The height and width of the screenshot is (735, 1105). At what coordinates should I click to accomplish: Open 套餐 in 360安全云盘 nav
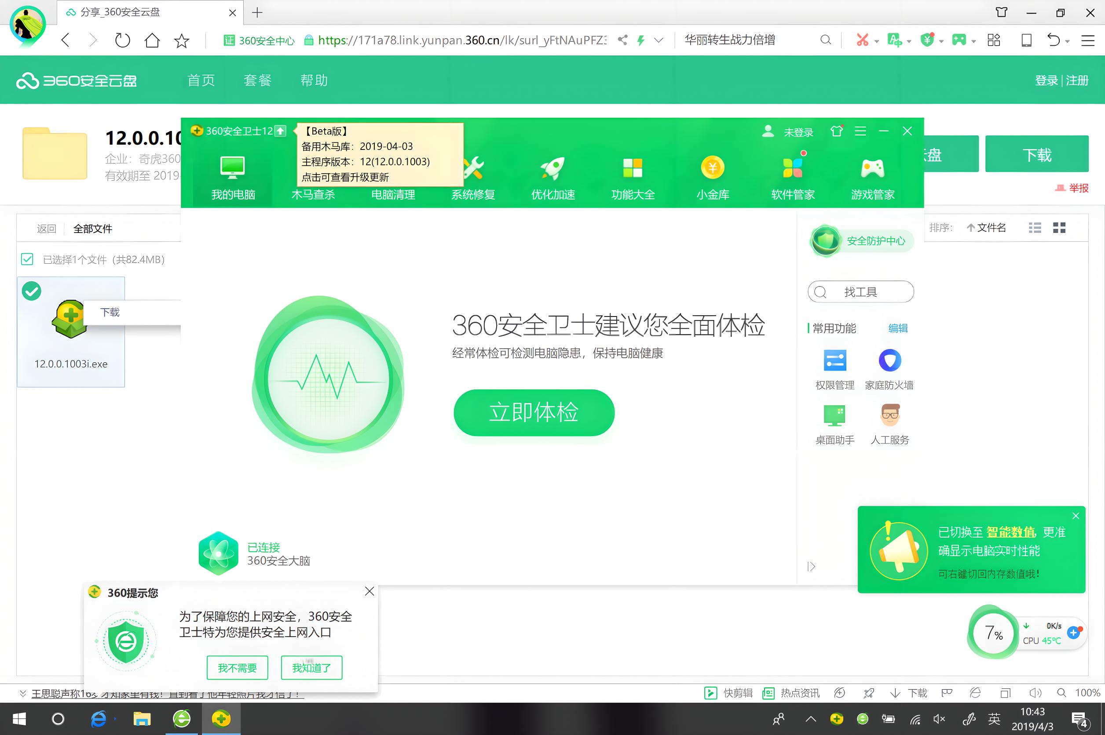tap(257, 80)
